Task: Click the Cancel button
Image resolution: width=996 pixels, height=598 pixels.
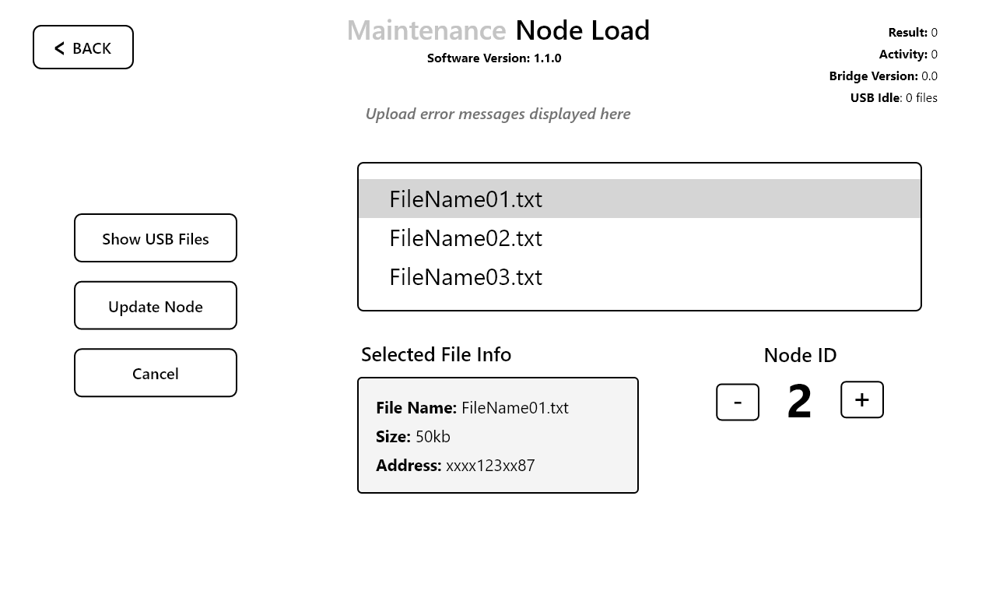Action: (x=156, y=373)
